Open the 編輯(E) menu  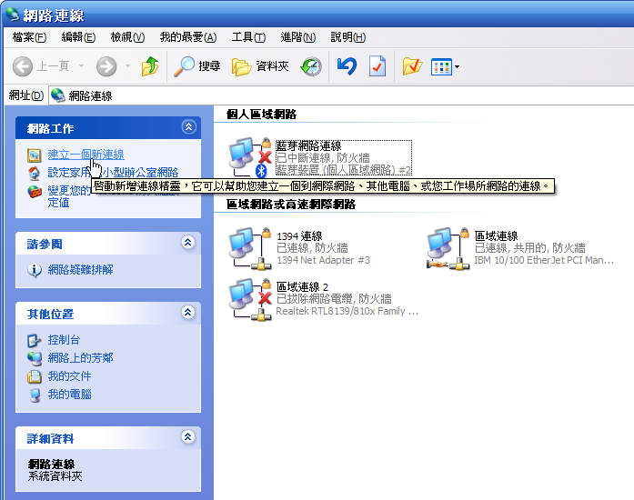click(x=78, y=37)
